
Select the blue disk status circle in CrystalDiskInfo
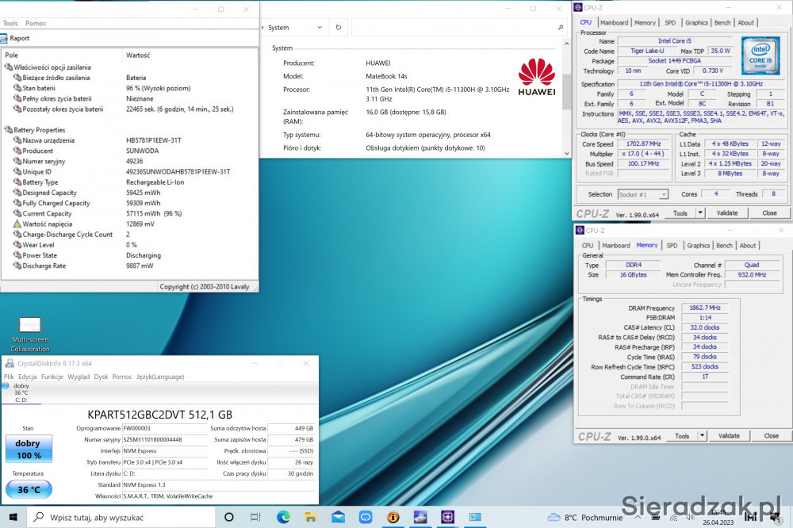6,386
